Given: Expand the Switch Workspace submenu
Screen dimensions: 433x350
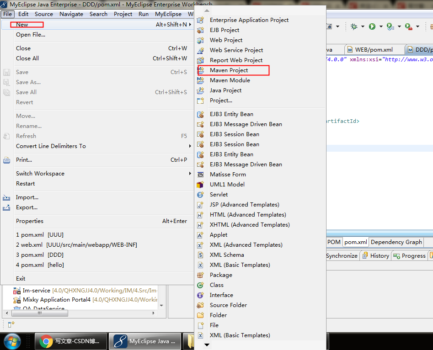Looking at the screenshot, I should tap(190, 173).
